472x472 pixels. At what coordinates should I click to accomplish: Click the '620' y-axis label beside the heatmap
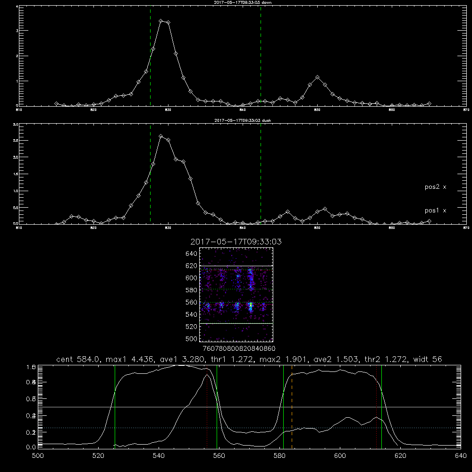point(192,266)
